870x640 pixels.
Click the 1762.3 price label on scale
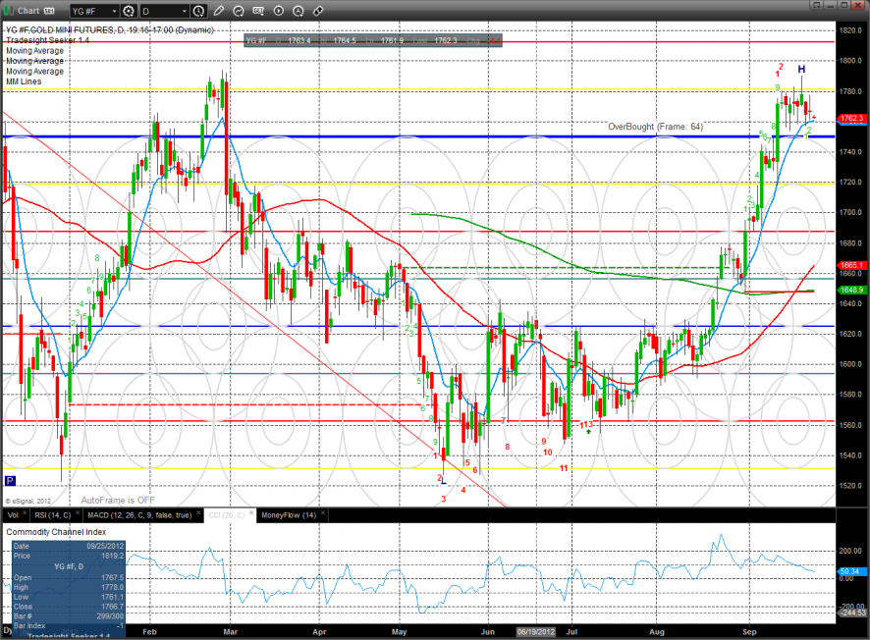pos(850,119)
